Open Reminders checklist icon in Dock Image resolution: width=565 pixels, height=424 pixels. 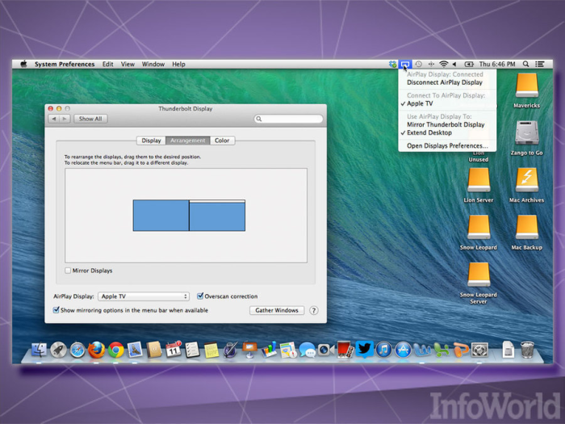point(192,350)
